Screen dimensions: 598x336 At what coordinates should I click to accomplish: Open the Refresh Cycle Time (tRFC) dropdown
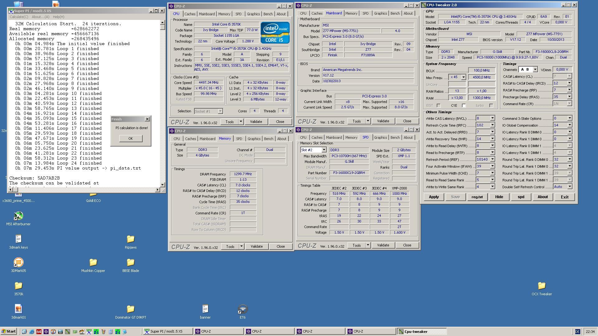coord(492,125)
